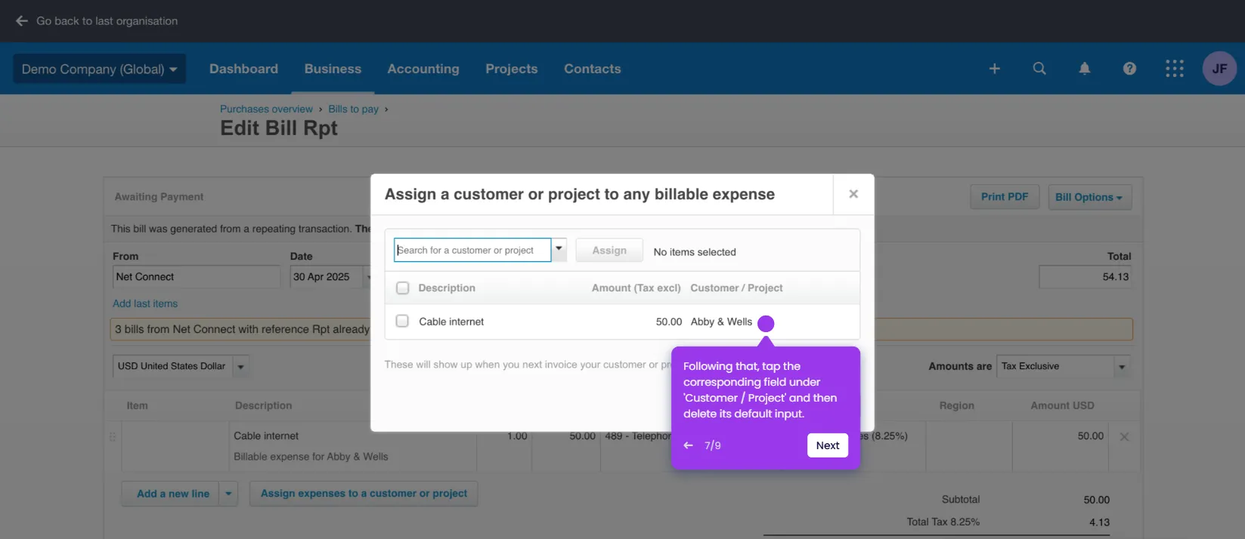
Task: Open the Accounting menu
Action: pyautogui.click(x=423, y=69)
